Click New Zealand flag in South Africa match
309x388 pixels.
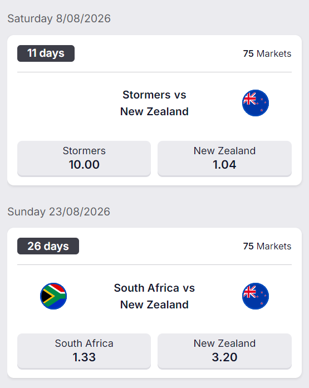[256, 296]
